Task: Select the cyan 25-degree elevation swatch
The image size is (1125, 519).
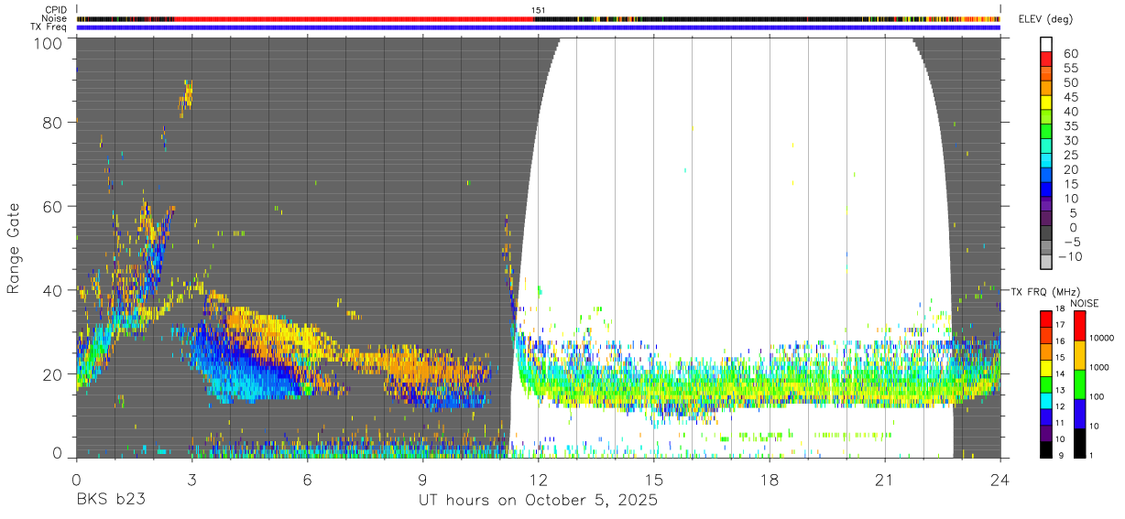Action: (x=1046, y=161)
